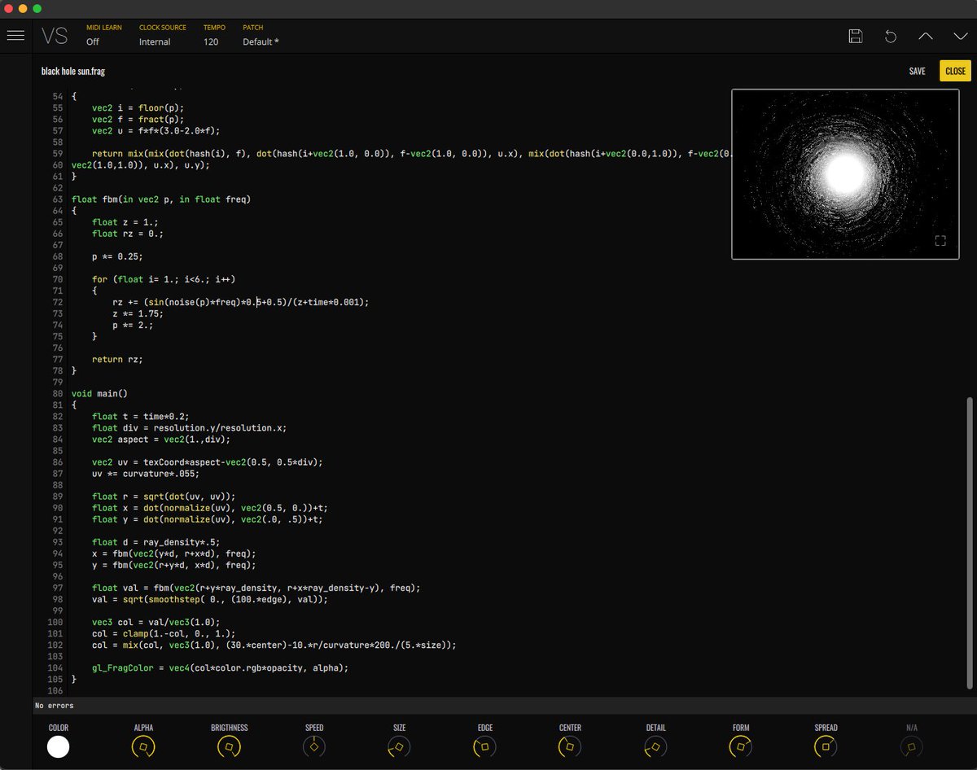Click line 59 return mix statement

tap(411, 153)
